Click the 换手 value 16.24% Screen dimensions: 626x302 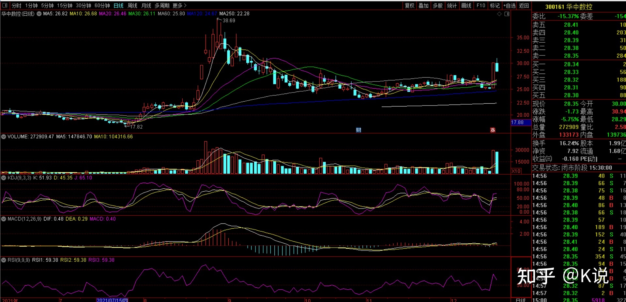569,143
